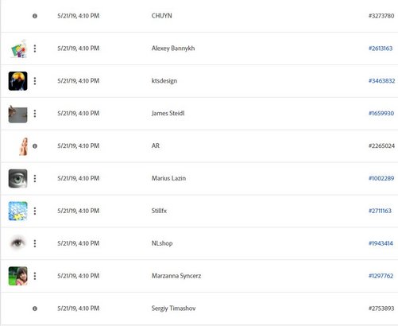This screenshot has width=398, height=326.
Task: Click info icon in CHUYN row
Action: [x=35, y=16]
